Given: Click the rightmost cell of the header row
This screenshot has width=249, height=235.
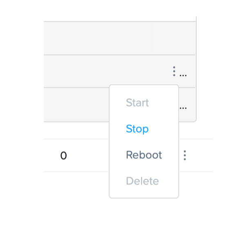Looking at the screenshot, I should [x=173, y=38].
